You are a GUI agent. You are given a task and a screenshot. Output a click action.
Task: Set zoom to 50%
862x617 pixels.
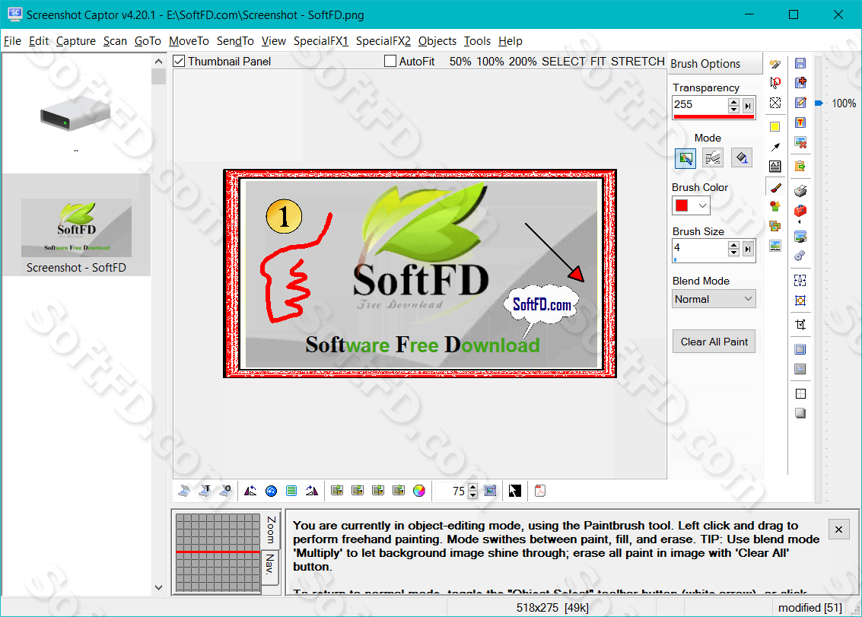[460, 62]
